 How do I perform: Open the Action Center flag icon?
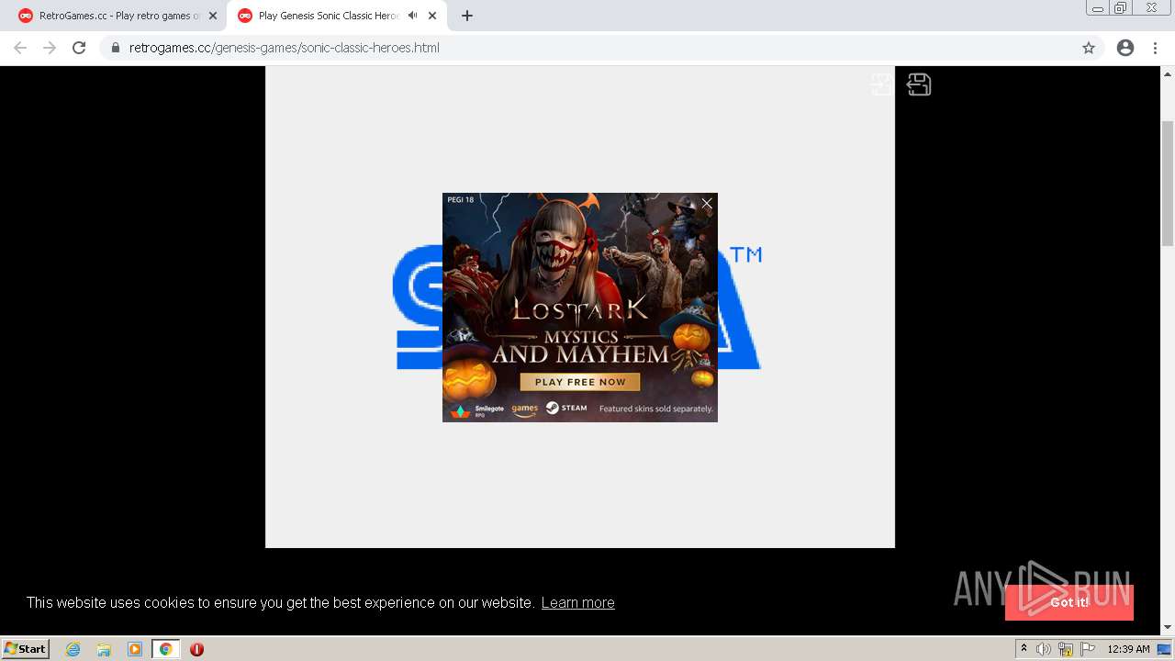tap(1087, 649)
